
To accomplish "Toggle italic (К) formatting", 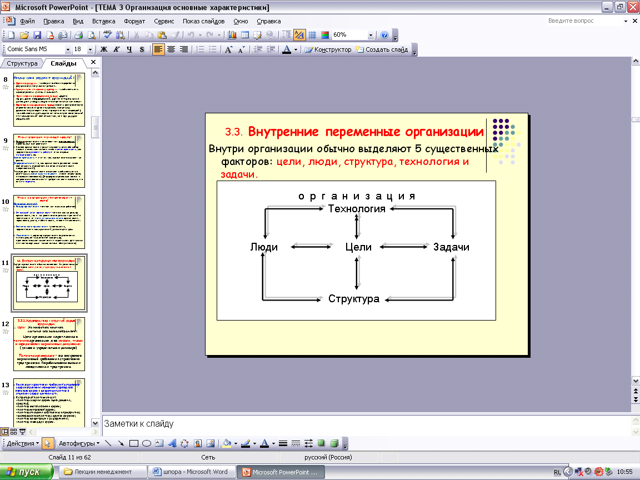I will 116,49.
